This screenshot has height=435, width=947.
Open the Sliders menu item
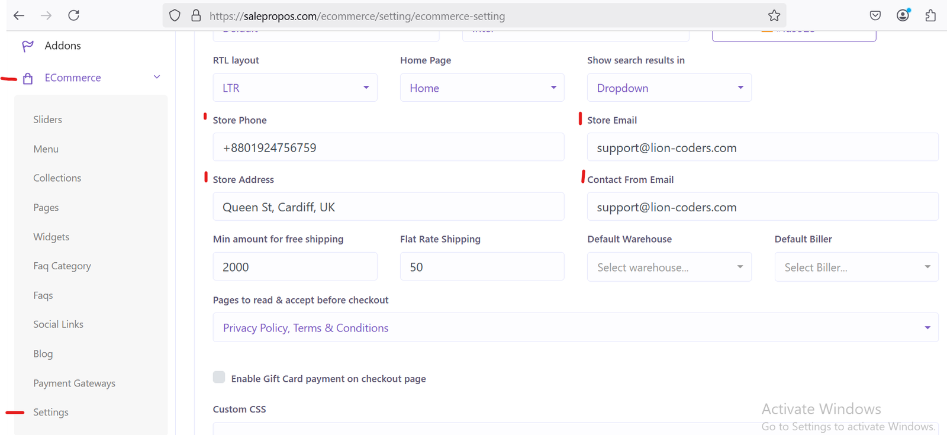coord(47,120)
